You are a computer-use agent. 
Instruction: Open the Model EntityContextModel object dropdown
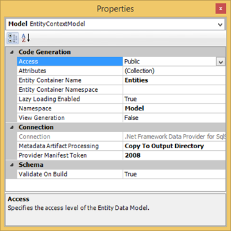[220, 24]
